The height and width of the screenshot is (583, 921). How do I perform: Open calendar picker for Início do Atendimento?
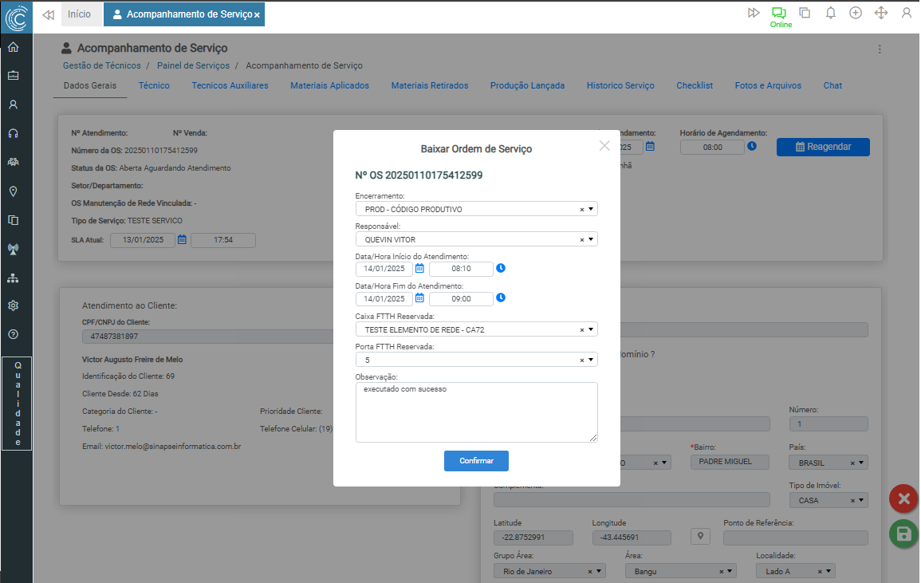[419, 269]
